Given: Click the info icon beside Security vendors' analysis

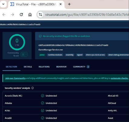Looking at the screenshot, I should pyautogui.click(x=32, y=88).
